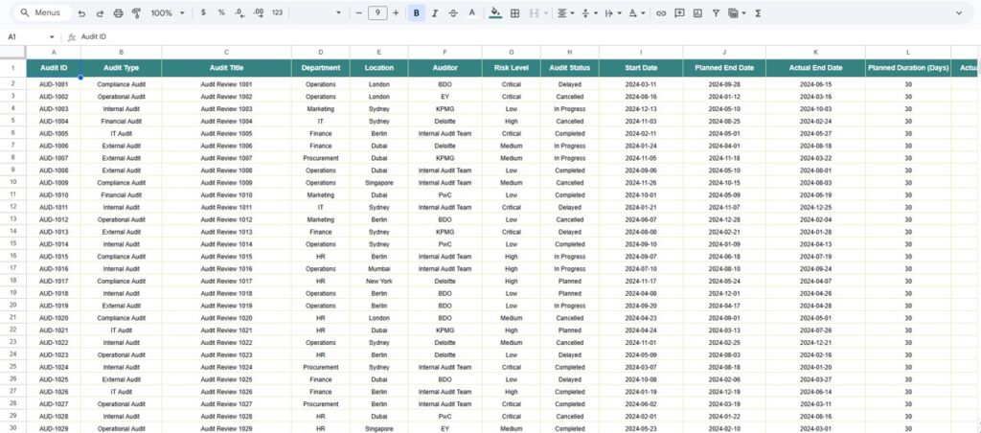The image size is (981, 433).
Task: Select column F header
Action: point(445,53)
